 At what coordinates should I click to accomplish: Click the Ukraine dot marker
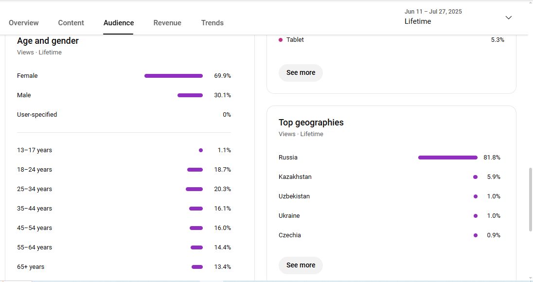tap(475, 216)
